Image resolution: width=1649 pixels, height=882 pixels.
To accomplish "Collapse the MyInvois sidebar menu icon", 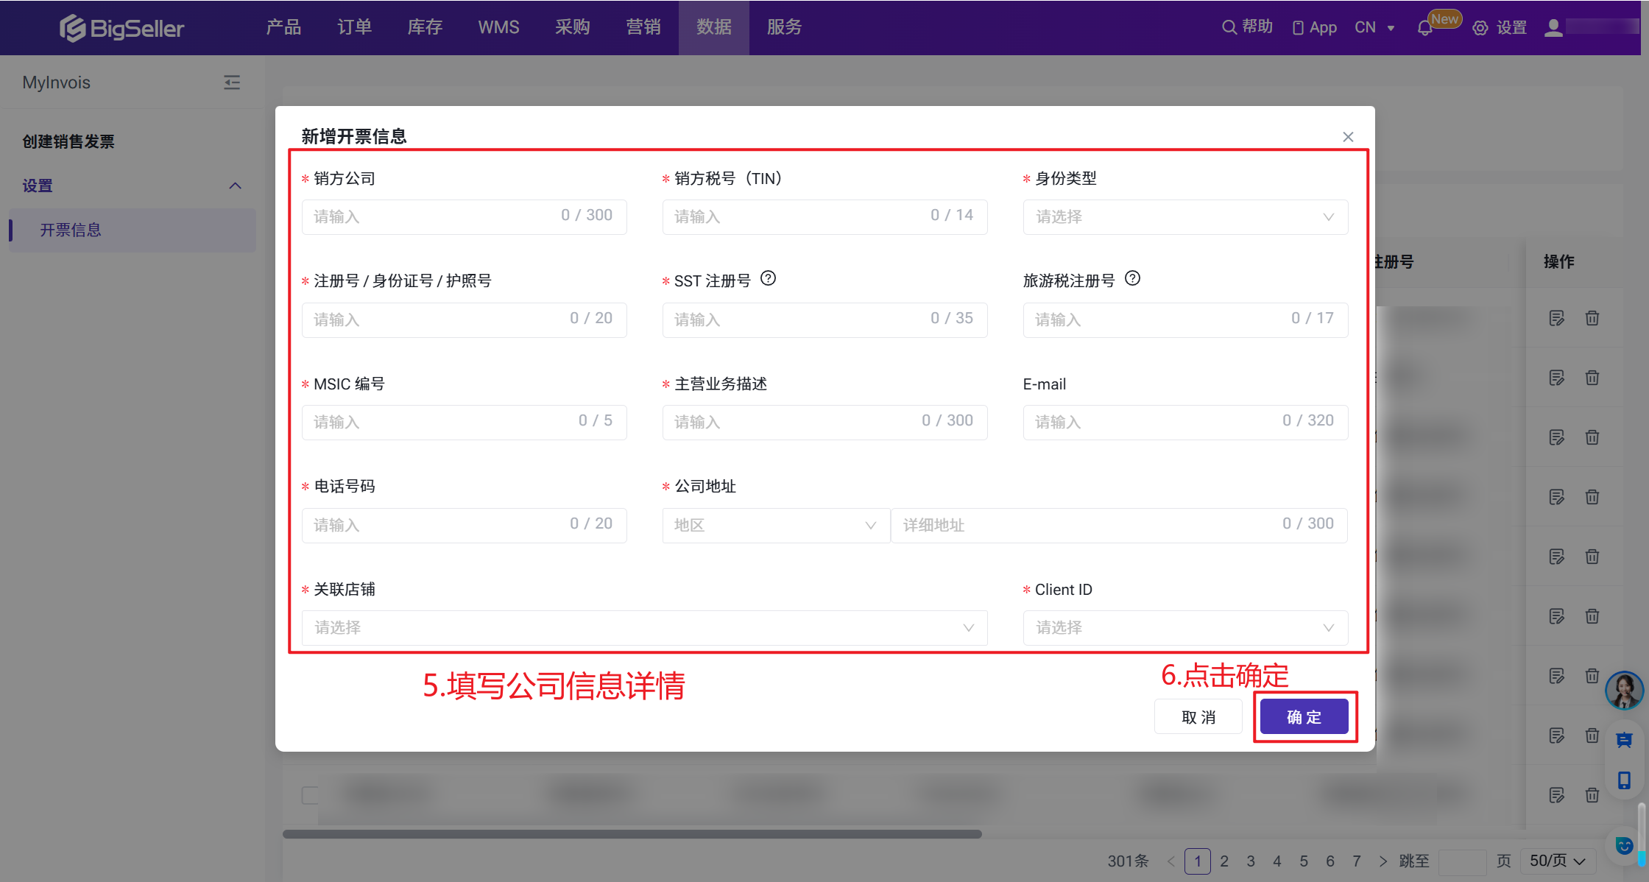I will [x=232, y=82].
